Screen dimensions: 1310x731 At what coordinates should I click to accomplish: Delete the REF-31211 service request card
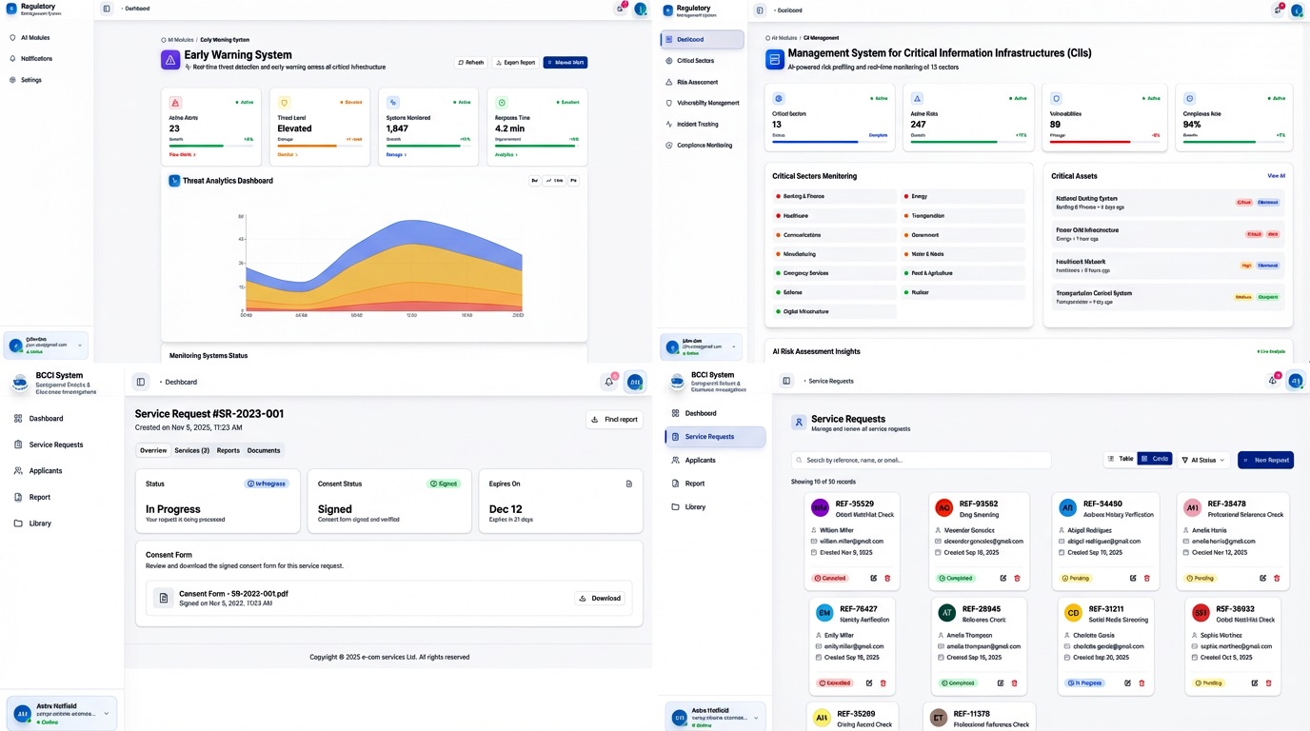click(1141, 682)
